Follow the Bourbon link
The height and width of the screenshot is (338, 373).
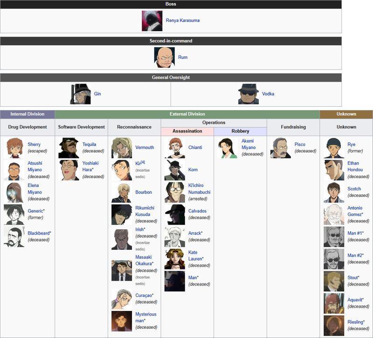[x=144, y=192]
